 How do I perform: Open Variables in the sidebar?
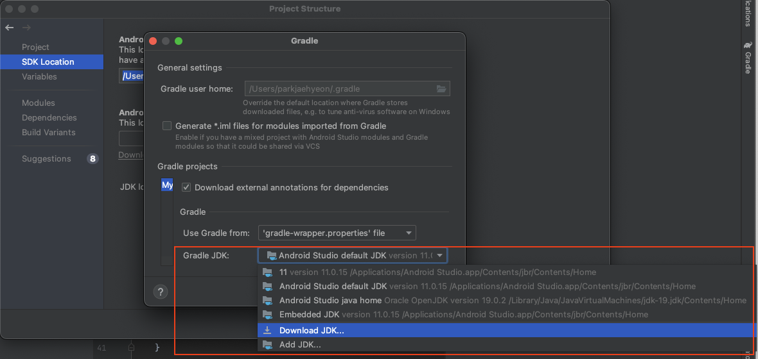(39, 76)
